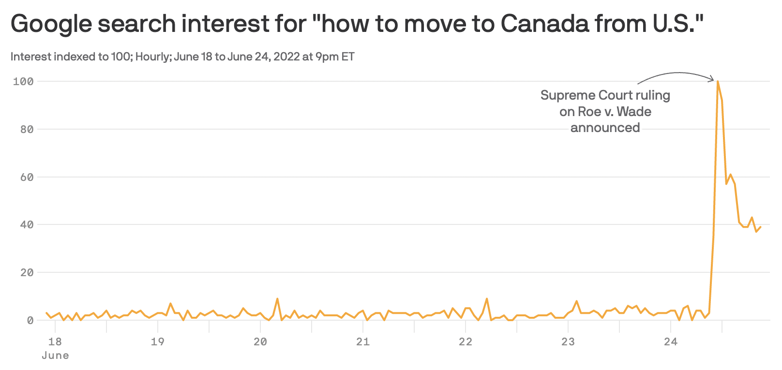Viewport: 782px width, 370px height.
Task: Select the 21 date label on x-axis
Action: 363,341
